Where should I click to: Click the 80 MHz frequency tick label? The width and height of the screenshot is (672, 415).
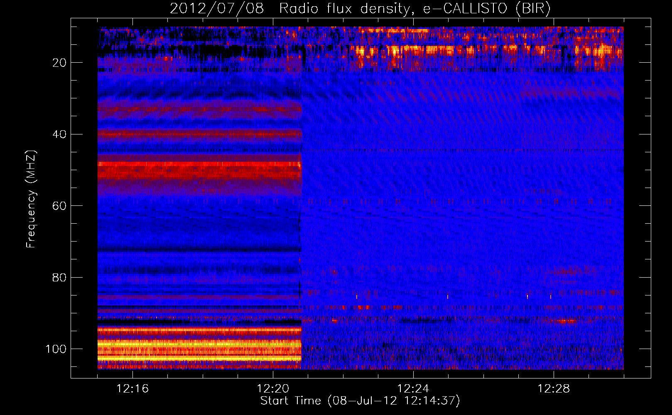[60, 277]
